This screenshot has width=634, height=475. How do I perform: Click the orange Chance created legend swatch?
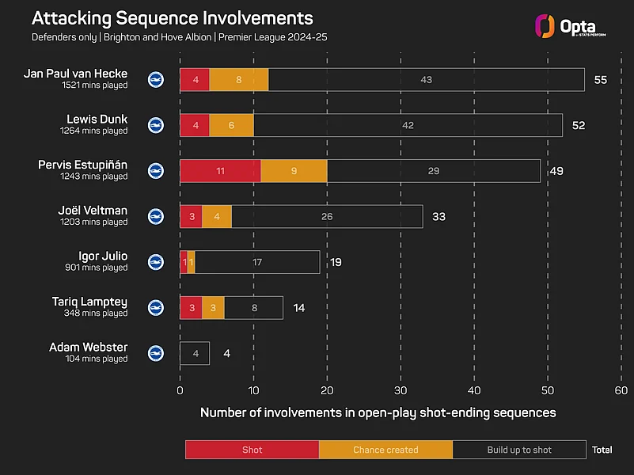(x=385, y=450)
